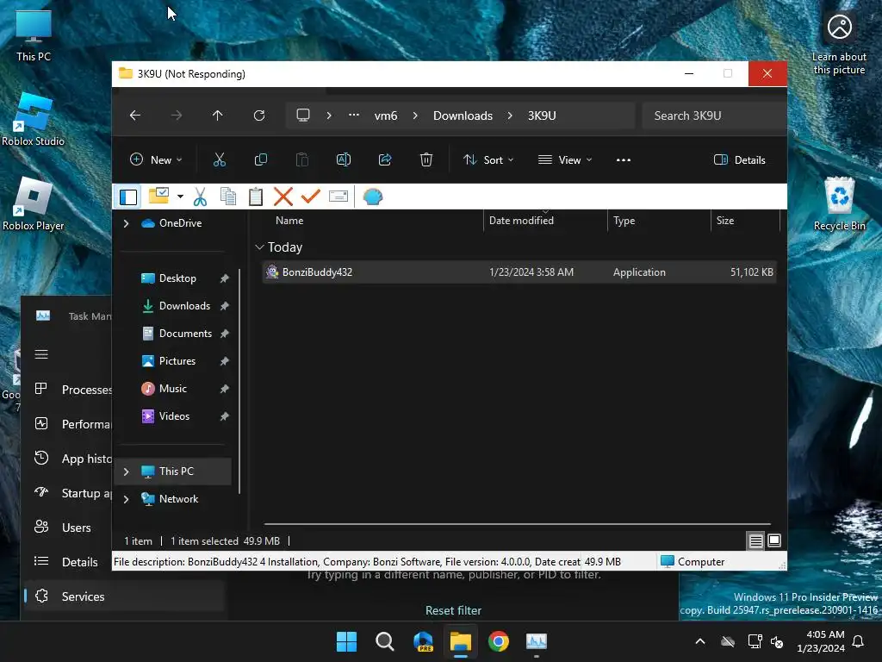
Task: Navigate up one folder level
Action: (218, 116)
